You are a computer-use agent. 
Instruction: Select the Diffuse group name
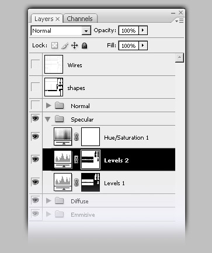click(79, 201)
